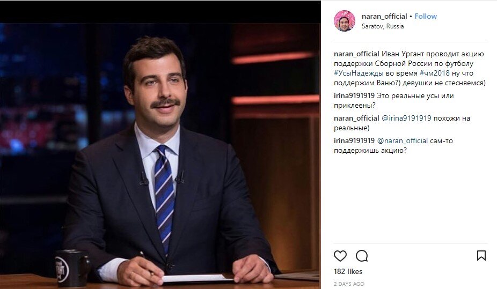Open @naran_official mention in last comment
Viewport: 497px width, 289px height.
[402, 140]
